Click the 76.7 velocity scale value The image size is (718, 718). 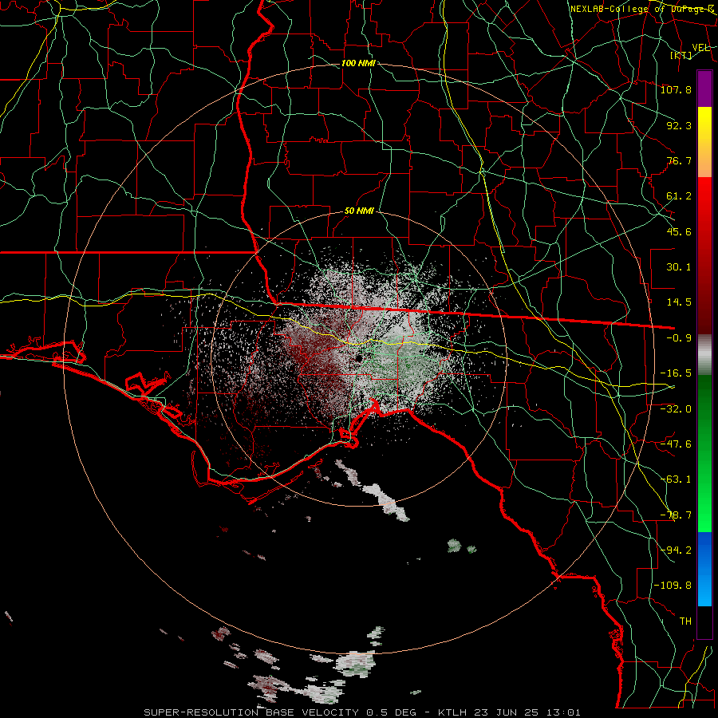(679, 160)
